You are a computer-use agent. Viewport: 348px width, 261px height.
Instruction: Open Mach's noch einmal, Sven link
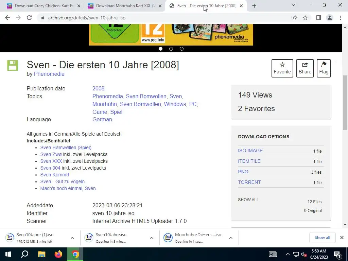point(68,188)
